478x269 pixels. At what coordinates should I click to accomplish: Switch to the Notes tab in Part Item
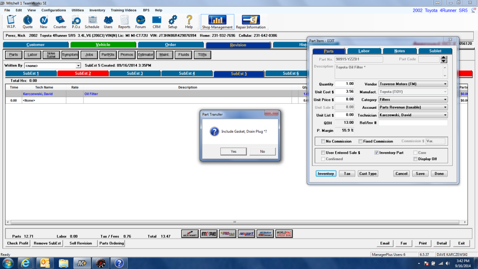pyautogui.click(x=400, y=51)
